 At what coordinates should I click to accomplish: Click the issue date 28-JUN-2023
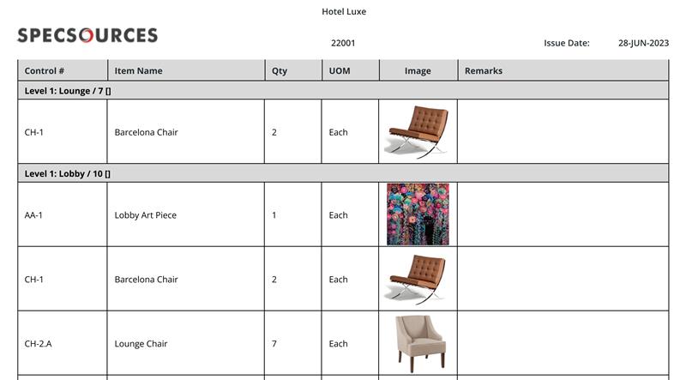644,43
